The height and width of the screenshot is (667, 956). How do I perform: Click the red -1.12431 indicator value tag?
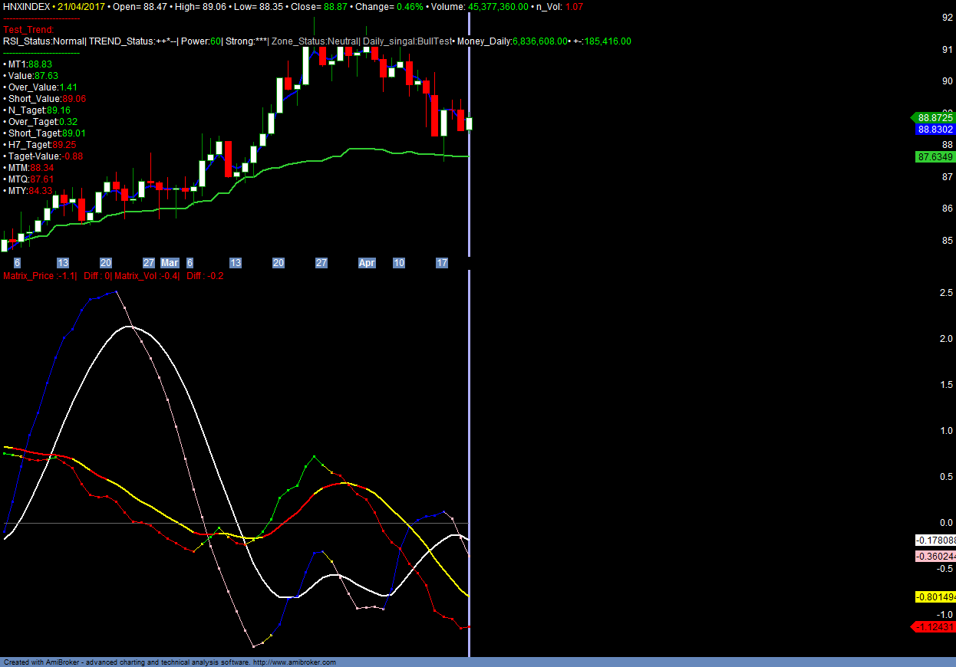(935, 627)
